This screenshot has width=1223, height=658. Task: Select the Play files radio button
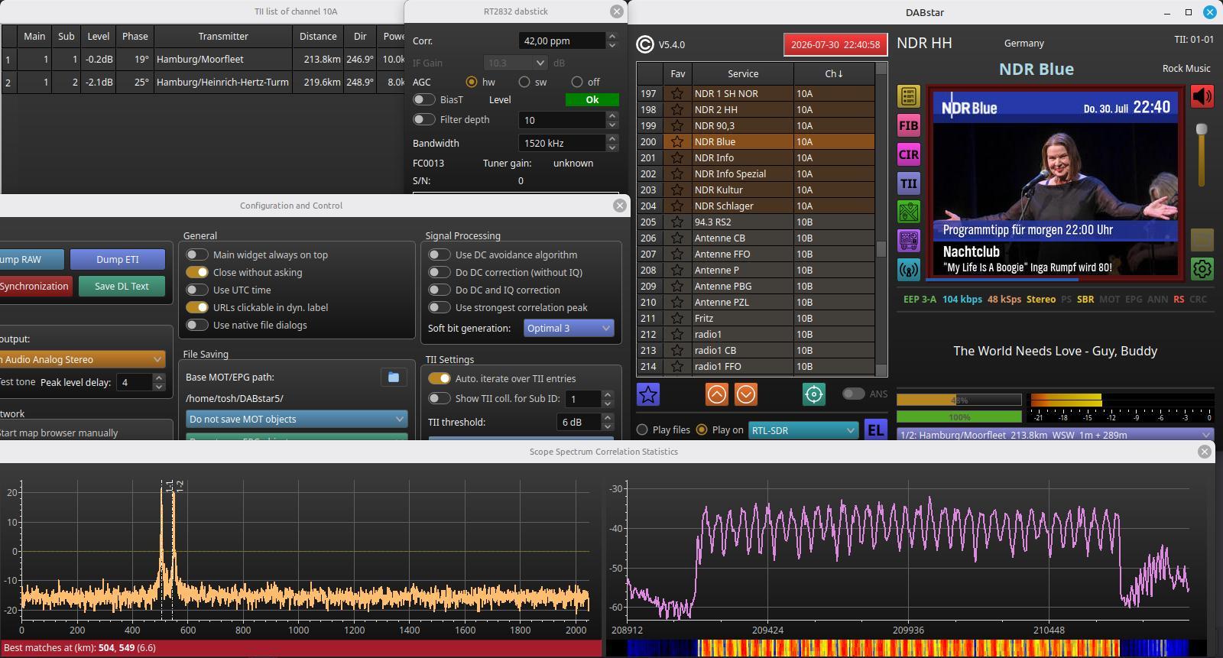(x=642, y=429)
